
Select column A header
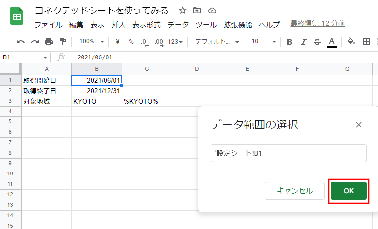click(47, 69)
